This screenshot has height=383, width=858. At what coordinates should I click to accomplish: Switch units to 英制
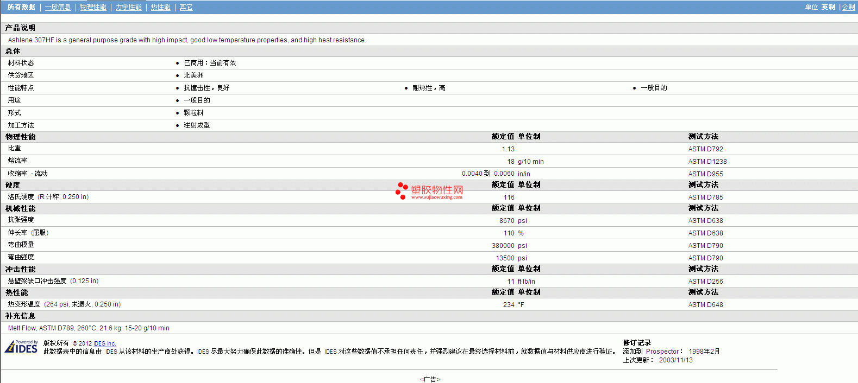coord(829,7)
